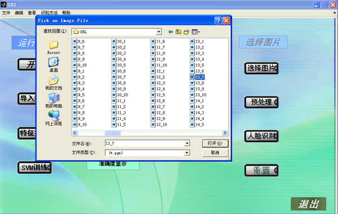This screenshot has height=214, width=338.
Task: Select file 9_10 icon
Action: (x=74, y=124)
